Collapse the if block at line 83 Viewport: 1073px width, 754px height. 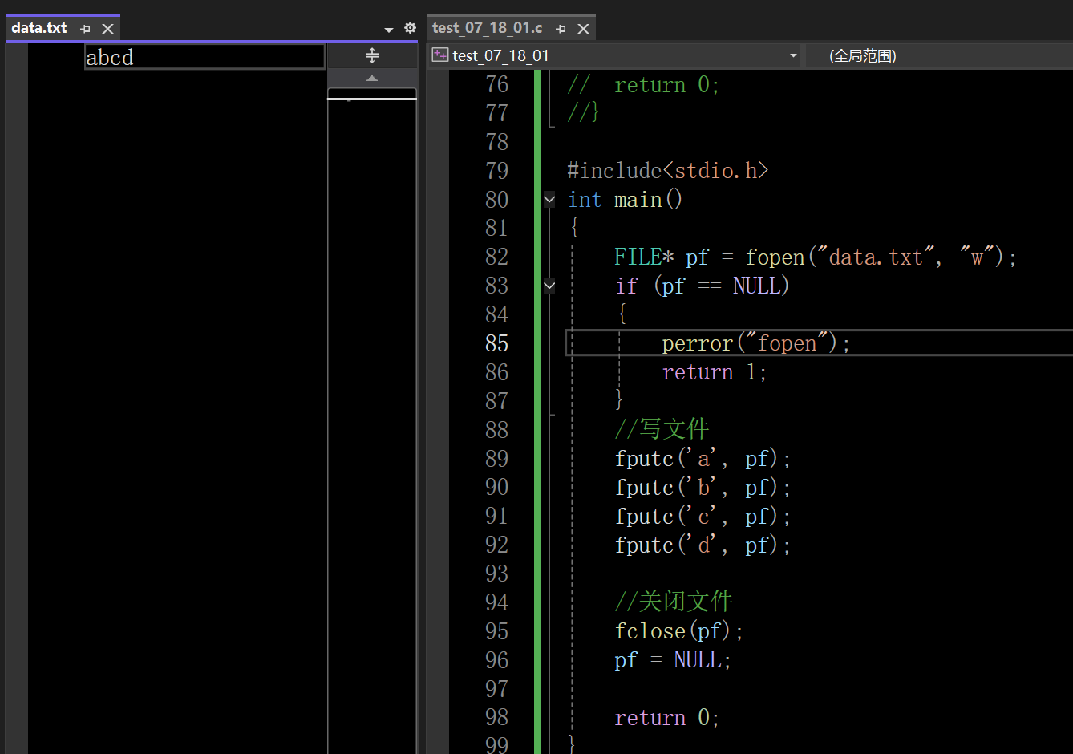pyautogui.click(x=549, y=285)
